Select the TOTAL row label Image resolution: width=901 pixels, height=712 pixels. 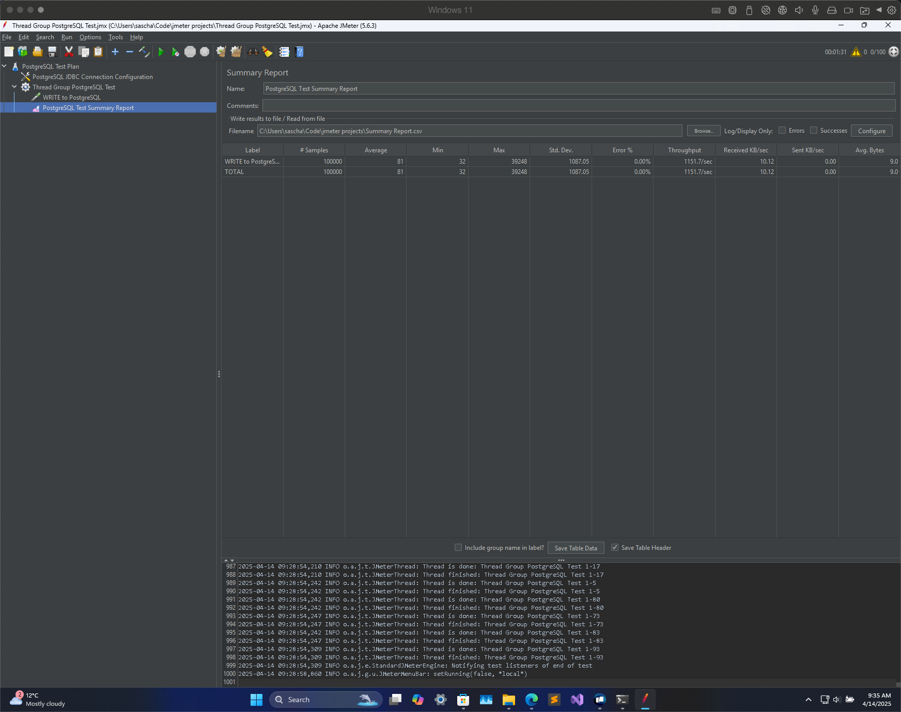tap(234, 172)
